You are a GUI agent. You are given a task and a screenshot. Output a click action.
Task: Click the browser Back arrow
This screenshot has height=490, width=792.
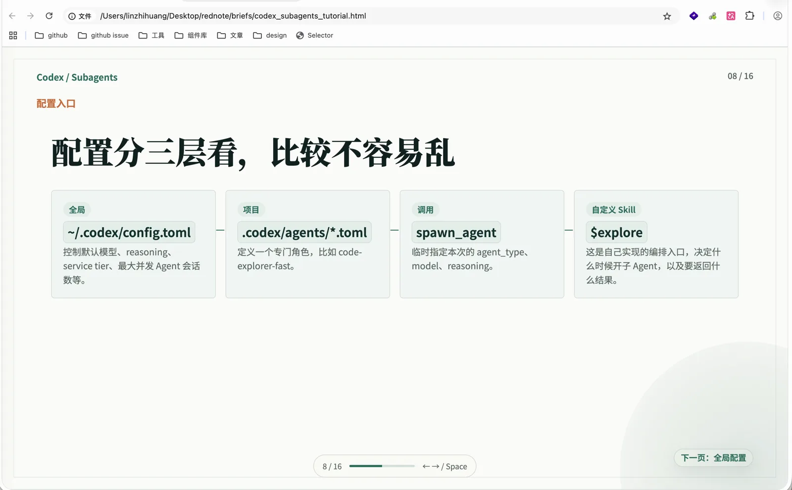click(12, 16)
